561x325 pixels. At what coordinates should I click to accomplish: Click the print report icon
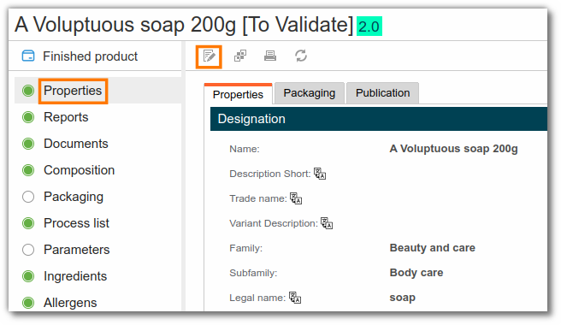coord(270,56)
